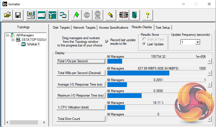Switch to the Access Specifications tab
Image resolution: width=216 pixels, height=127 pixels.
click(x=113, y=28)
